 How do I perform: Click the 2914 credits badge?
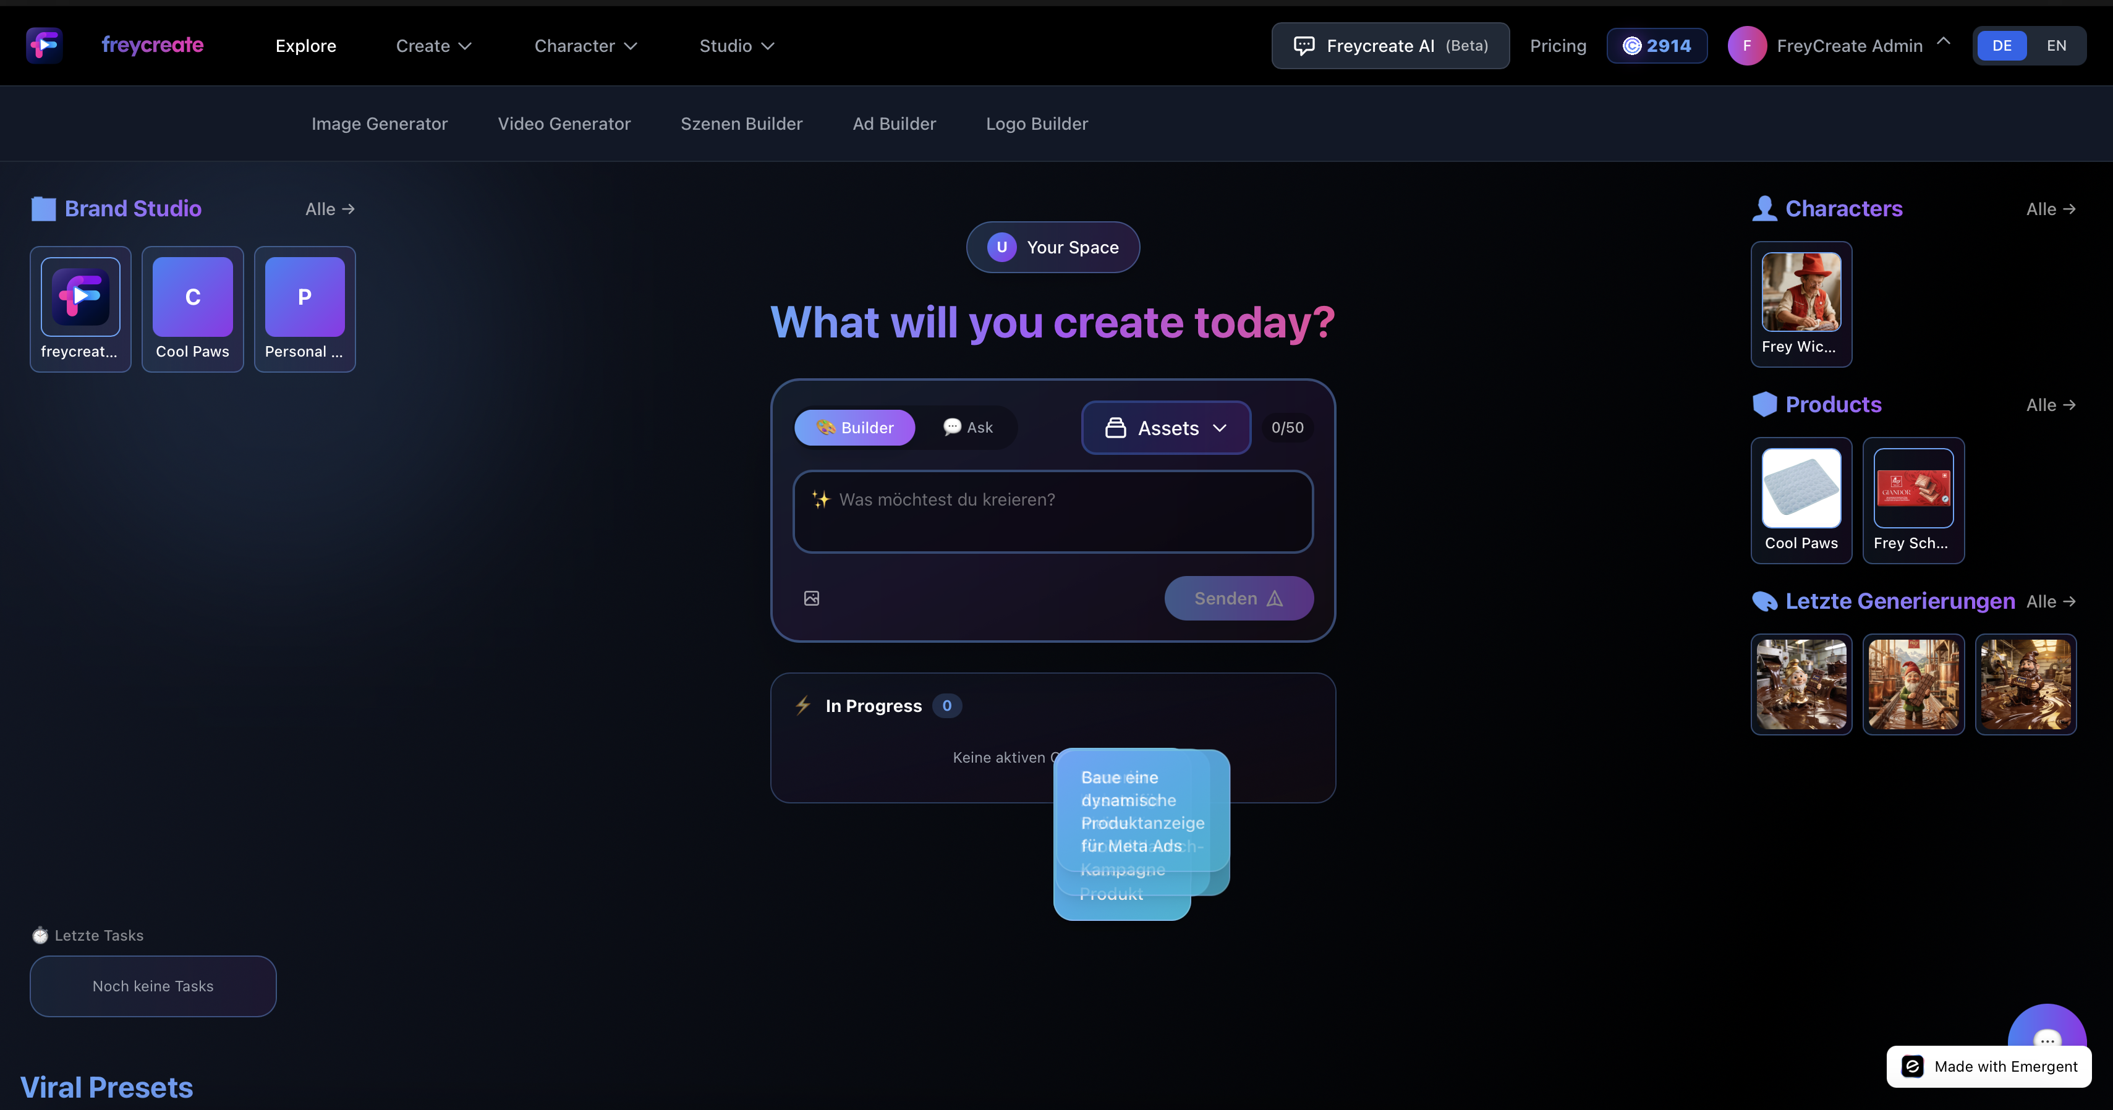(x=1657, y=46)
